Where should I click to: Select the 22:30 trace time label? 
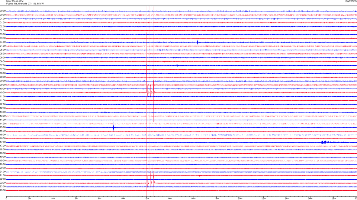pyautogui.click(x=3, y=183)
